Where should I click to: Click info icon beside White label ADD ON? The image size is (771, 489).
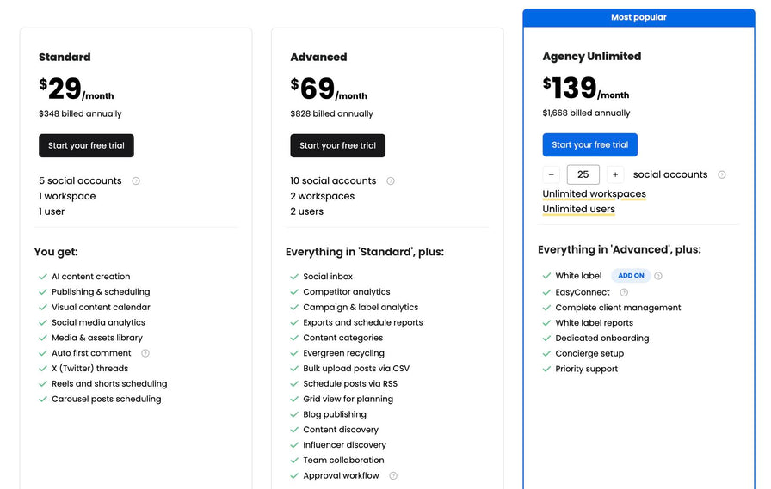658,276
